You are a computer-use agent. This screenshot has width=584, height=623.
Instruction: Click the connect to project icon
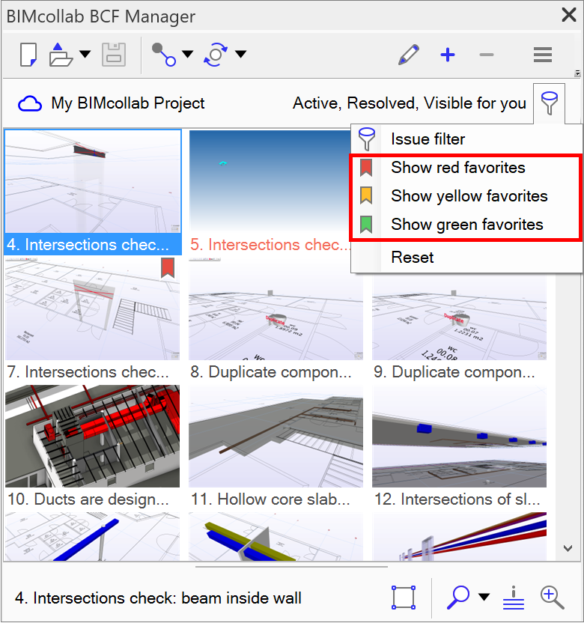click(x=164, y=55)
